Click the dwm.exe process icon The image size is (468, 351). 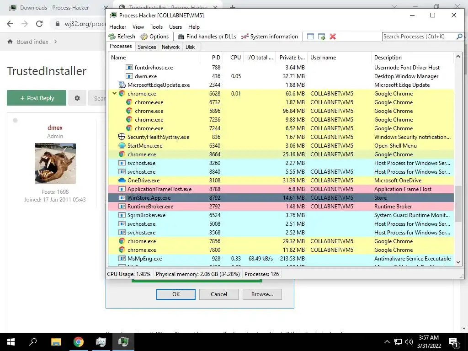click(129, 76)
